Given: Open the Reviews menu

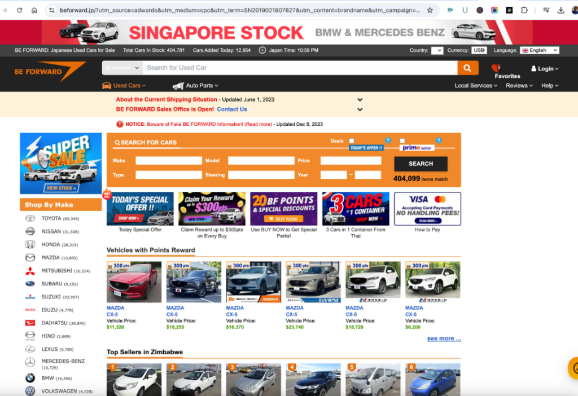Looking at the screenshot, I should coord(519,86).
